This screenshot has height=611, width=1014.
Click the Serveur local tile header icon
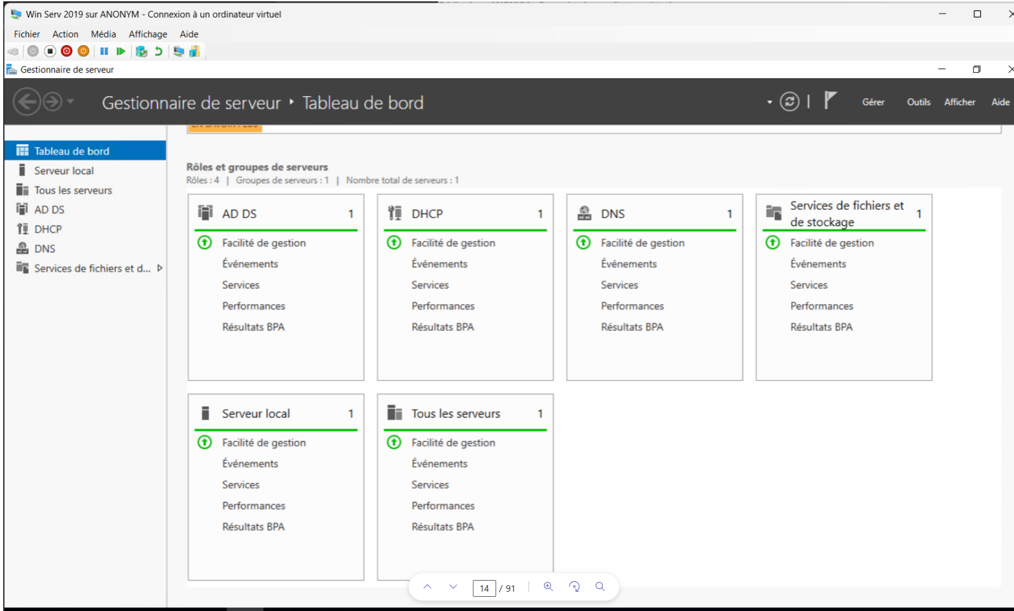[x=205, y=413]
